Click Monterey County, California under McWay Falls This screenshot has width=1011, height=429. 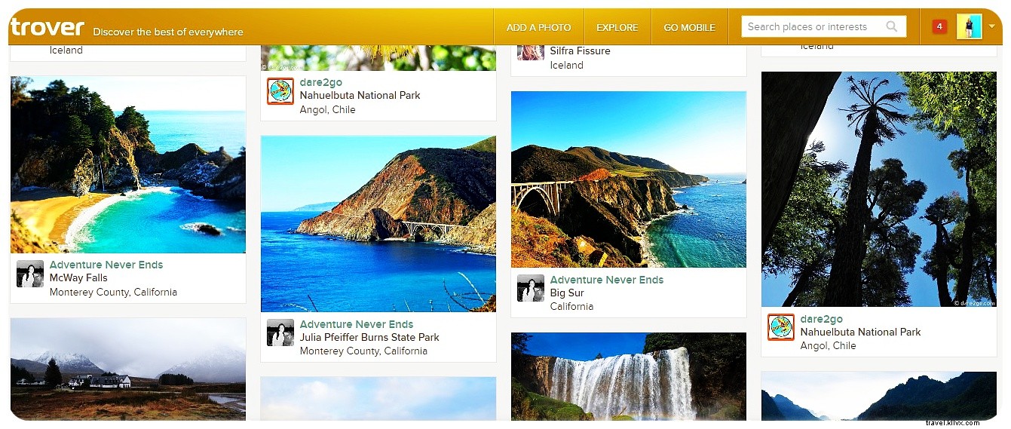[113, 292]
